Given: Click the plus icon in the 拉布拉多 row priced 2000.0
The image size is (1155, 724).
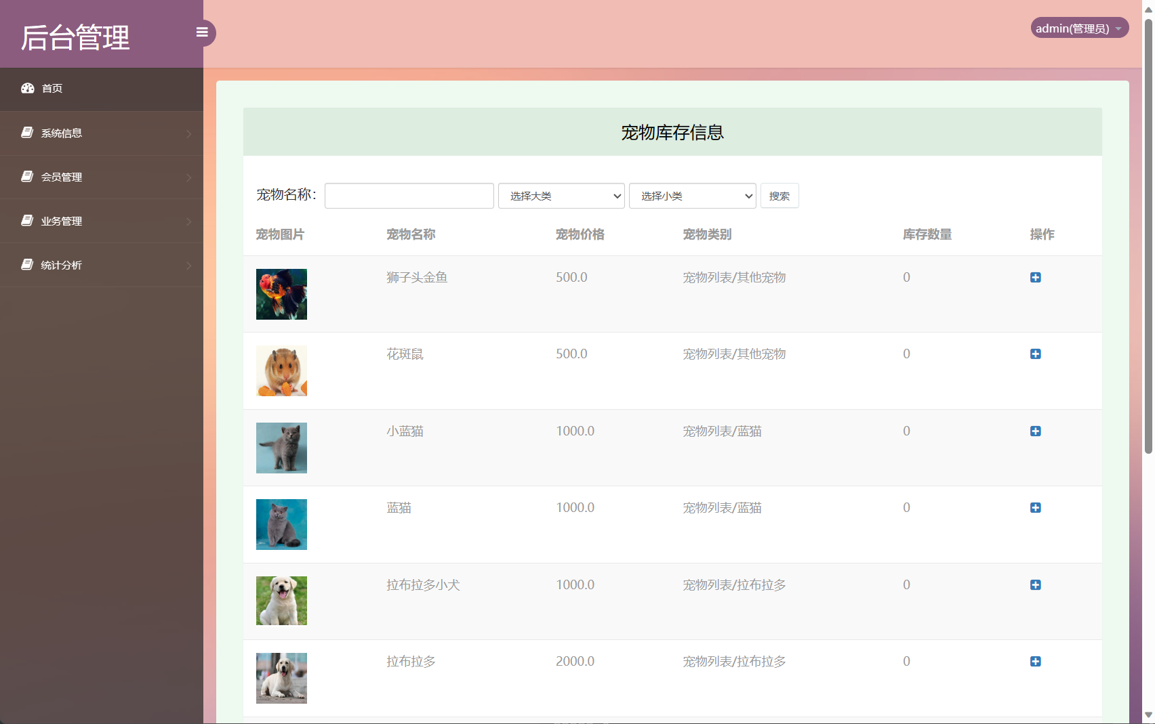Looking at the screenshot, I should [1036, 662].
